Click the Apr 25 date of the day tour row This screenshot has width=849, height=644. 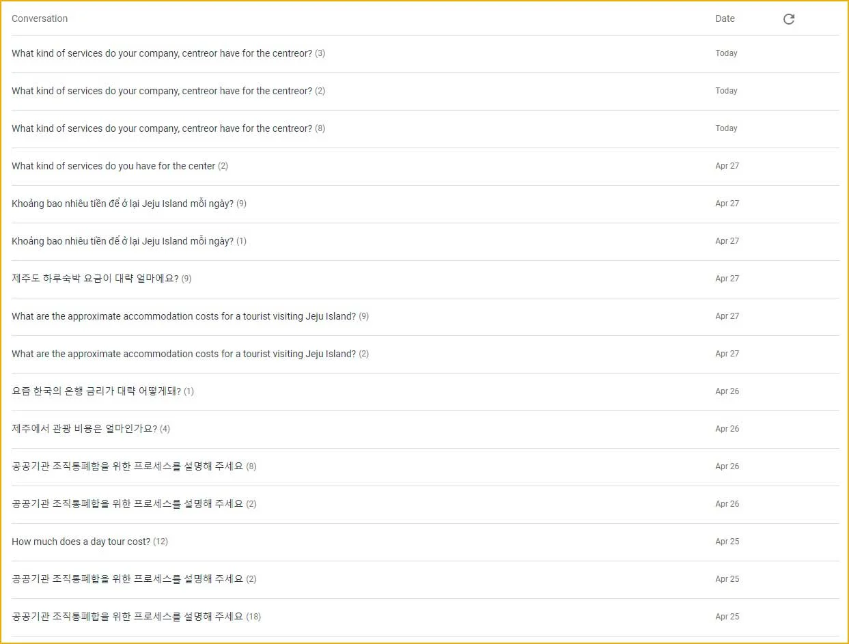[727, 542]
